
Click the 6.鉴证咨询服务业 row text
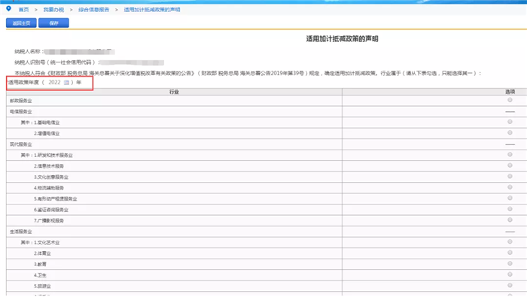click(51, 210)
